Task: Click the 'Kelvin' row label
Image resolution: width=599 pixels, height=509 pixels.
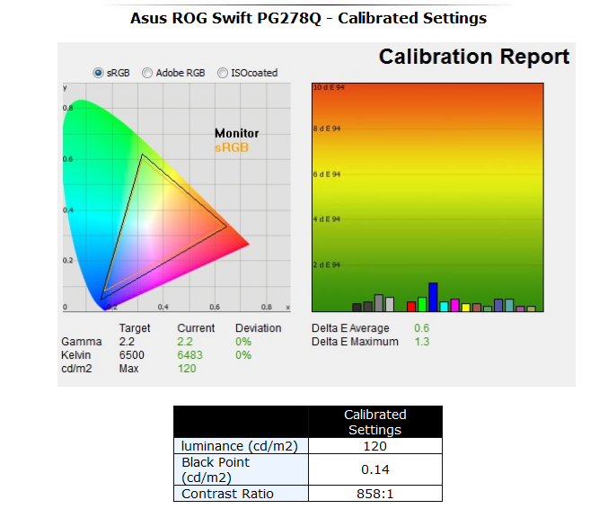Action: point(76,355)
